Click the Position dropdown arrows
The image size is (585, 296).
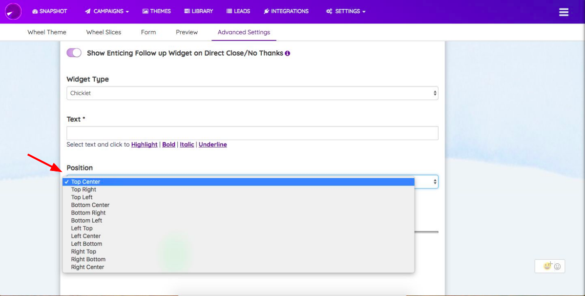coord(435,182)
